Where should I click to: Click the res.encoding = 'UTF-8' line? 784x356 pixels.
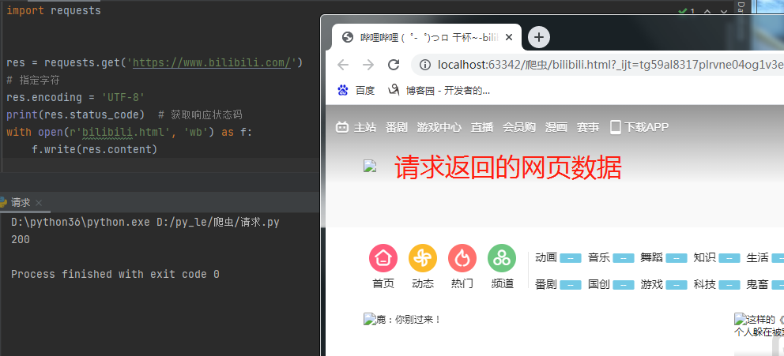click(x=76, y=97)
